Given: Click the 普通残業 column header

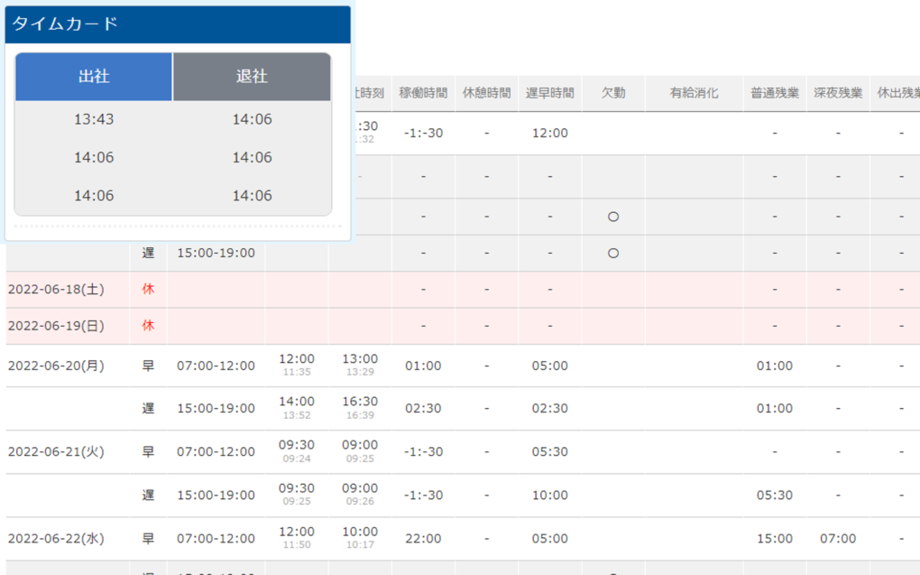Looking at the screenshot, I should coord(775,93).
